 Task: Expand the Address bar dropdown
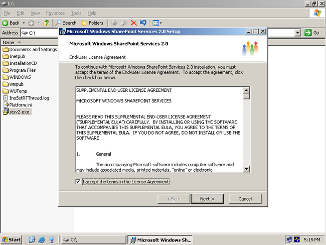point(298,33)
